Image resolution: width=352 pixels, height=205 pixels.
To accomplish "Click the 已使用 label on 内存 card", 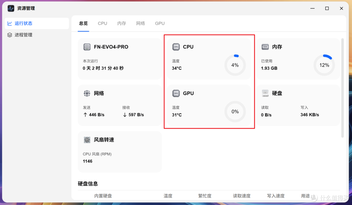I will point(267,61).
